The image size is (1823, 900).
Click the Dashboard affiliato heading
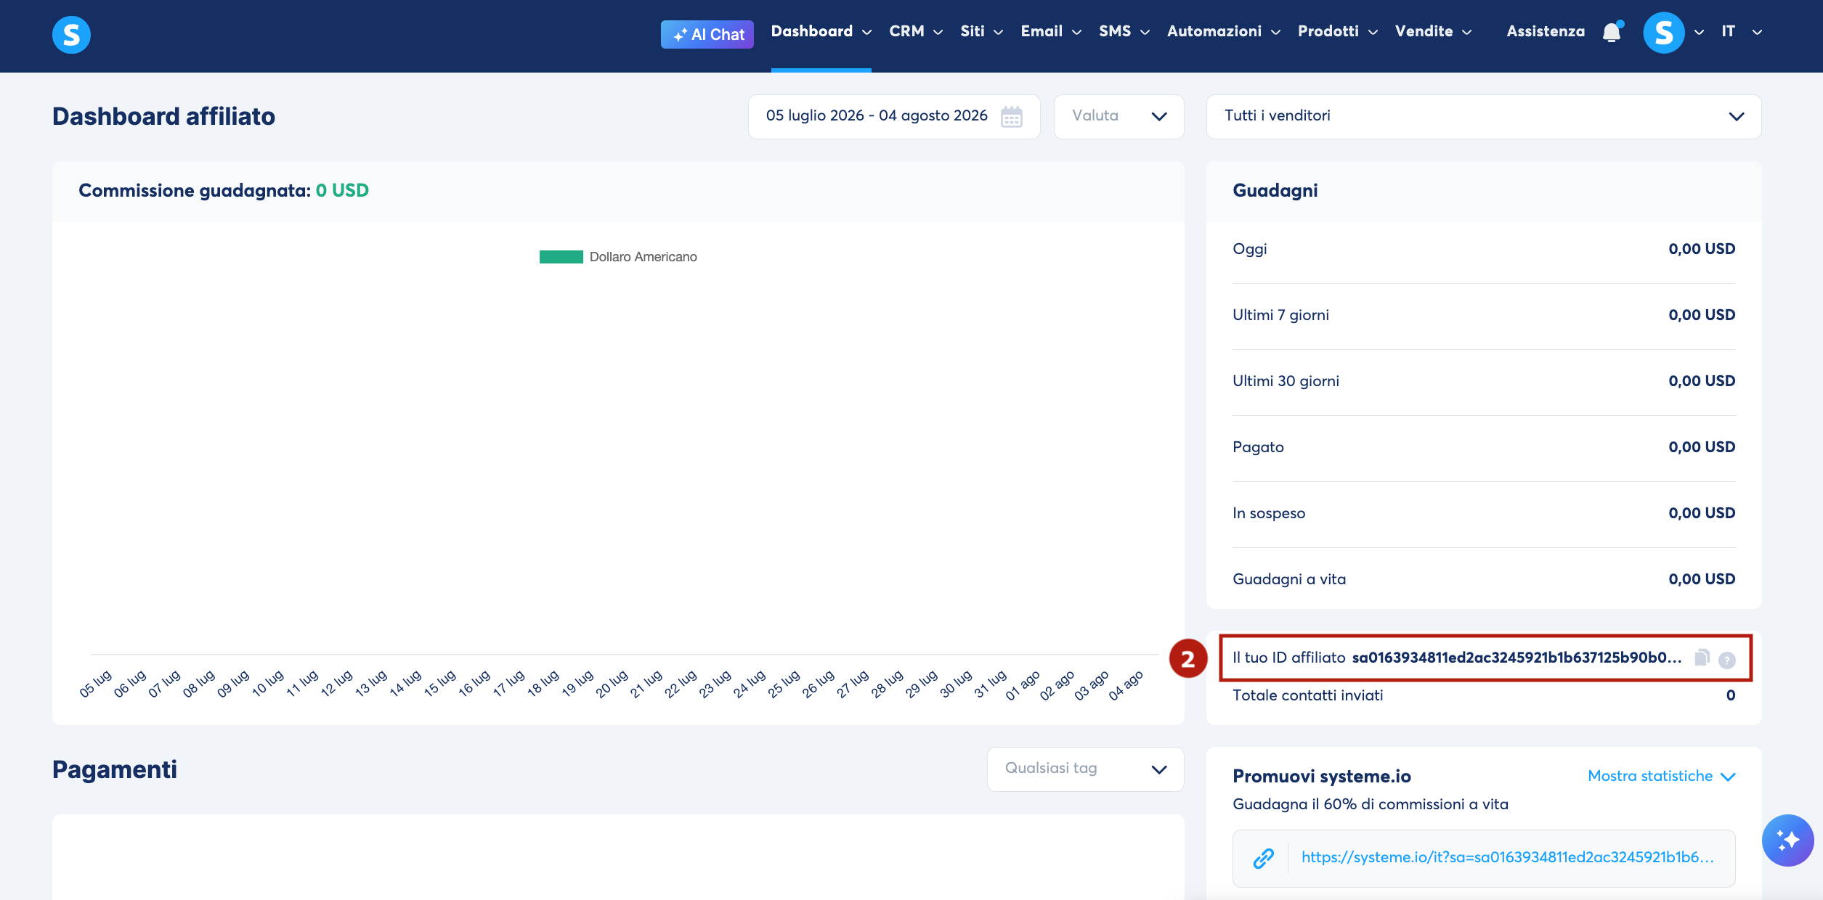coord(163,116)
